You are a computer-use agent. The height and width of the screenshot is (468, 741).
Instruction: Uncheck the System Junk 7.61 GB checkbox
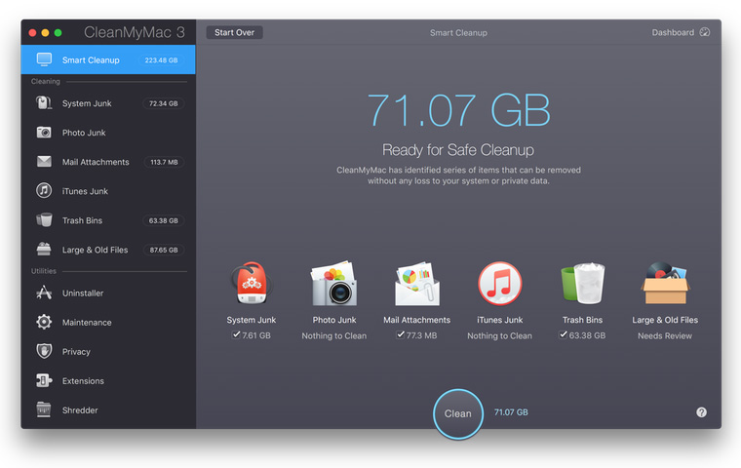[236, 334]
